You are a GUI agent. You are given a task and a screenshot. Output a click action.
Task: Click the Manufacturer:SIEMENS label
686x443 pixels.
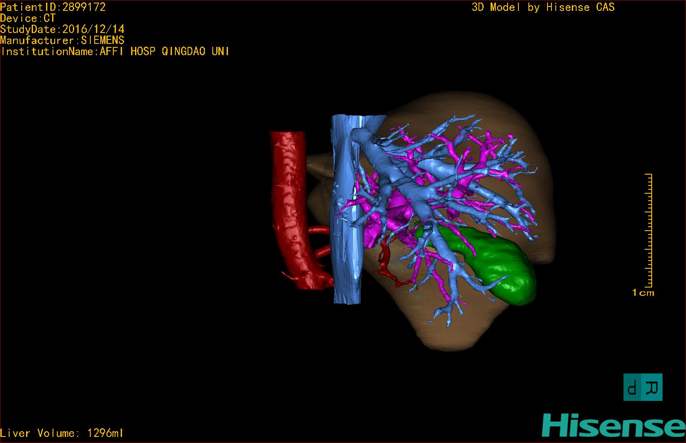click(x=63, y=40)
